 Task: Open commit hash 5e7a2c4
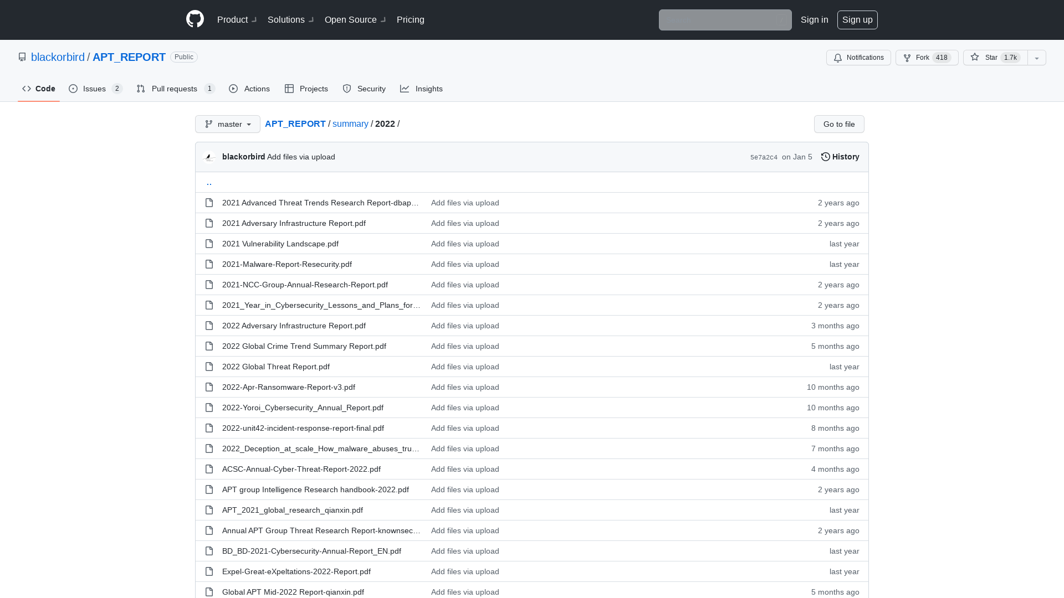pos(764,157)
